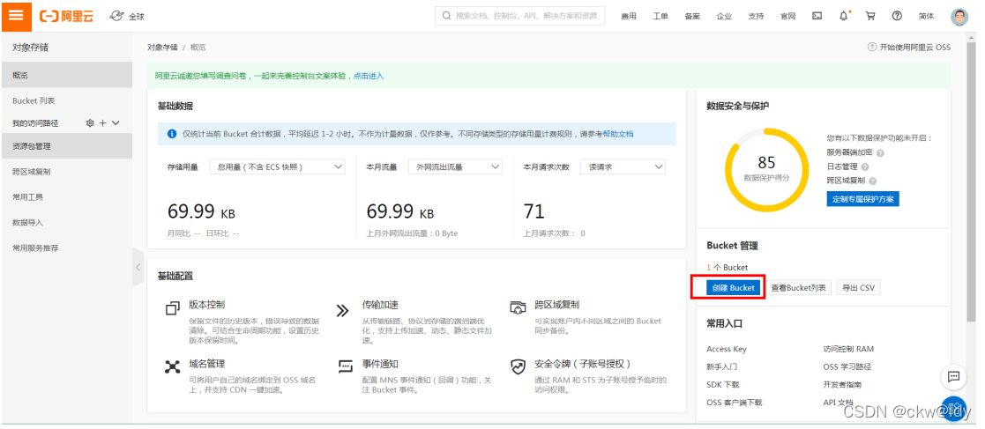The width and height of the screenshot is (985, 429).
Task: Collapse the sidebar with the arrow handle
Action: (138, 267)
